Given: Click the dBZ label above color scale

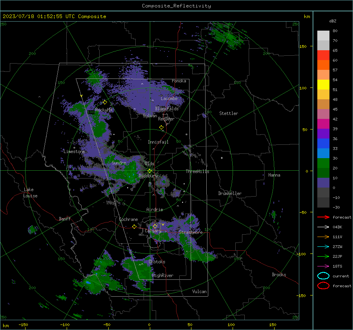Looking at the screenshot, I should pos(333,21).
